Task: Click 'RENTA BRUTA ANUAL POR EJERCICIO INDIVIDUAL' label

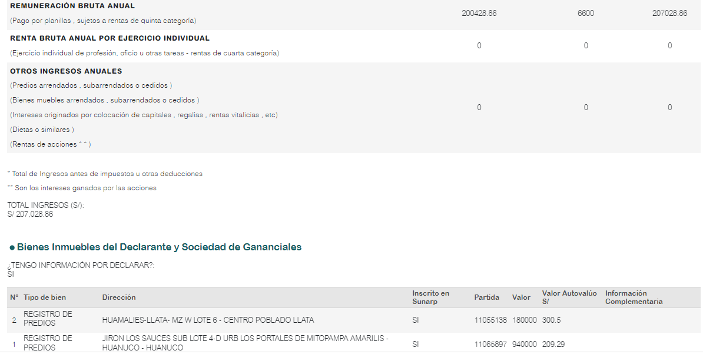Action: [x=110, y=38]
